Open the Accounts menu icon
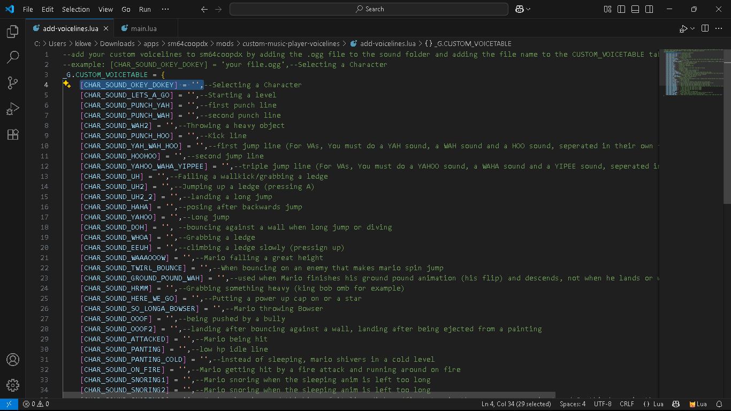 [x=12, y=360]
